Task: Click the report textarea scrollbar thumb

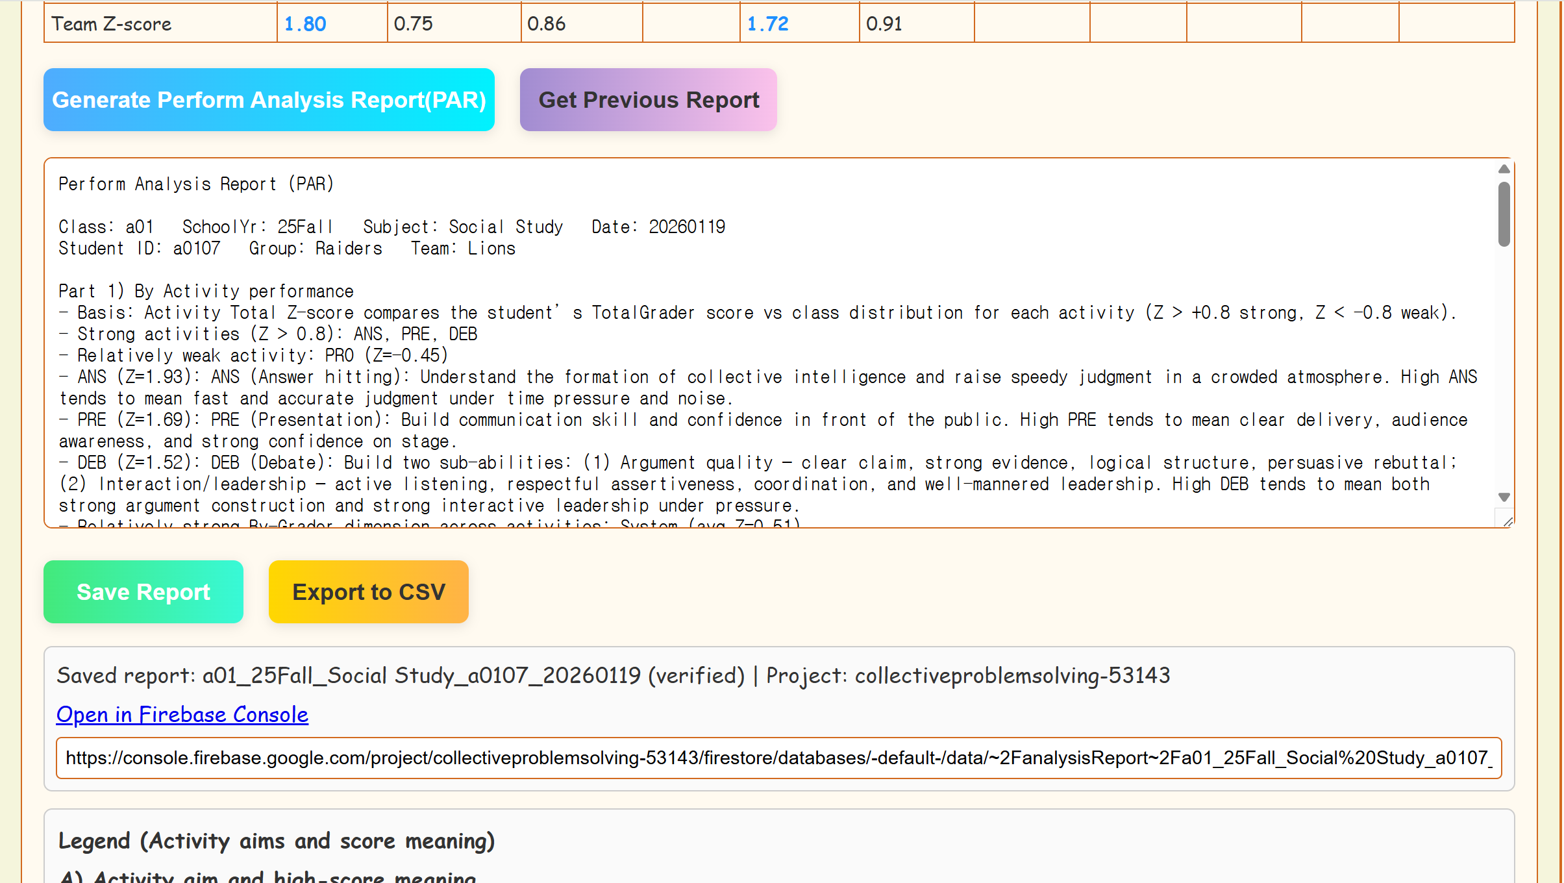Action: point(1504,214)
